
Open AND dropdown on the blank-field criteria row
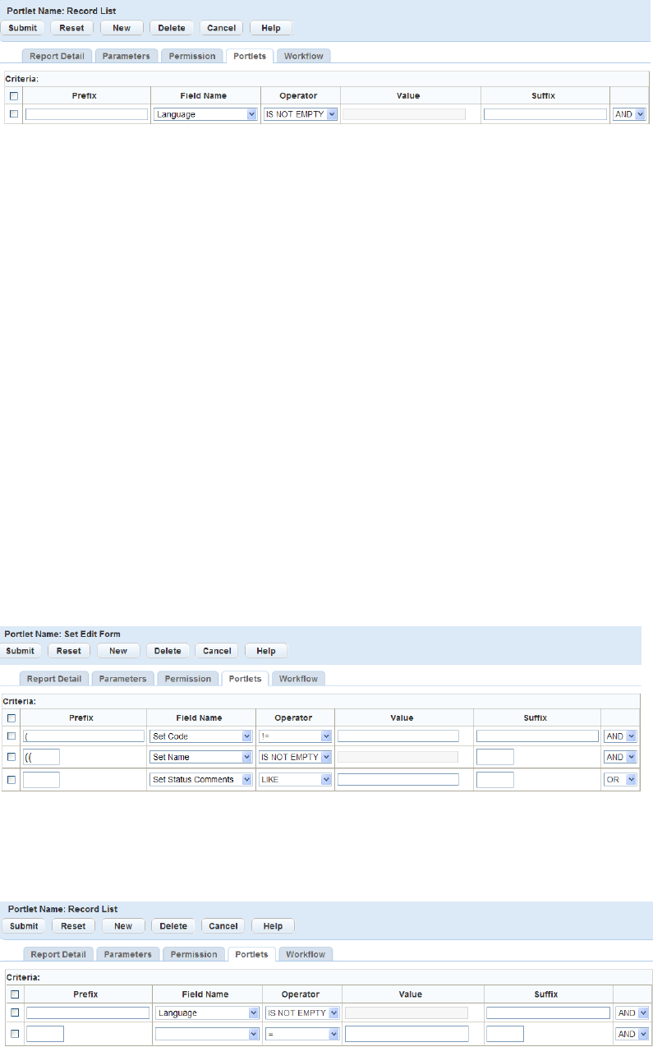point(632,1034)
